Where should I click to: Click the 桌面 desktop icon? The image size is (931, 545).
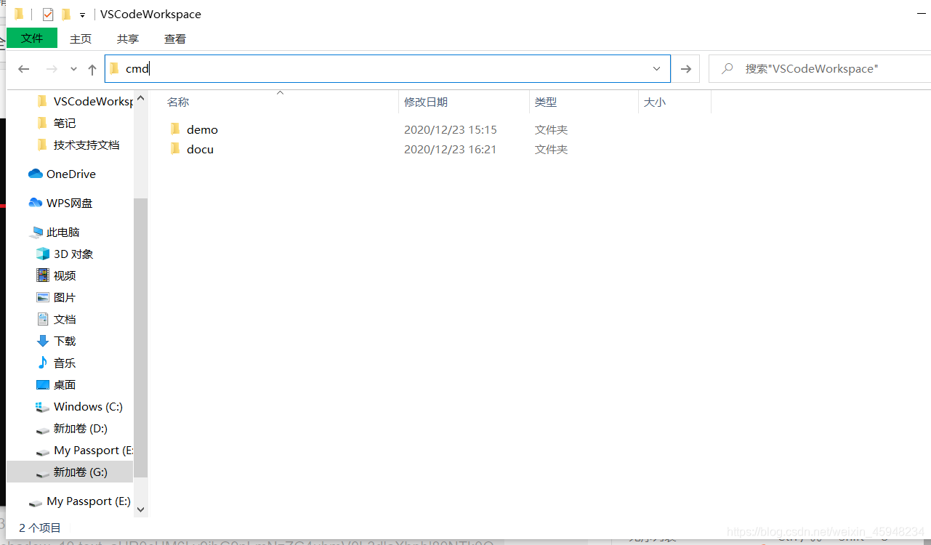(x=43, y=384)
